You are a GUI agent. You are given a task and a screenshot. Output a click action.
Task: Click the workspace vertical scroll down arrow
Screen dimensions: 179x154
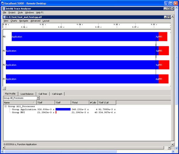pos(172,144)
